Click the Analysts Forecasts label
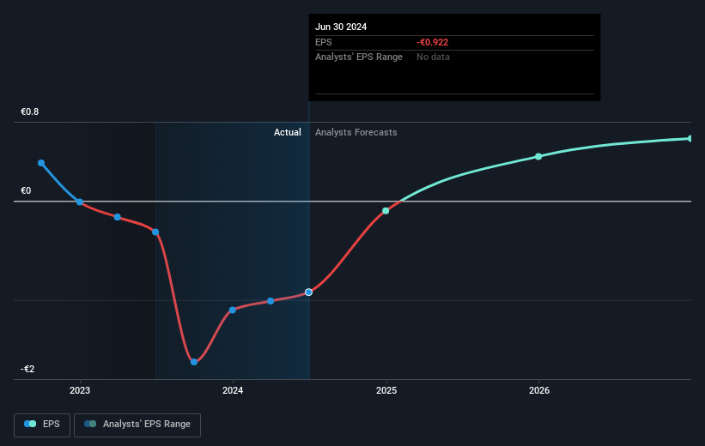Screen dimensions: 705x446 [x=356, y=132]
